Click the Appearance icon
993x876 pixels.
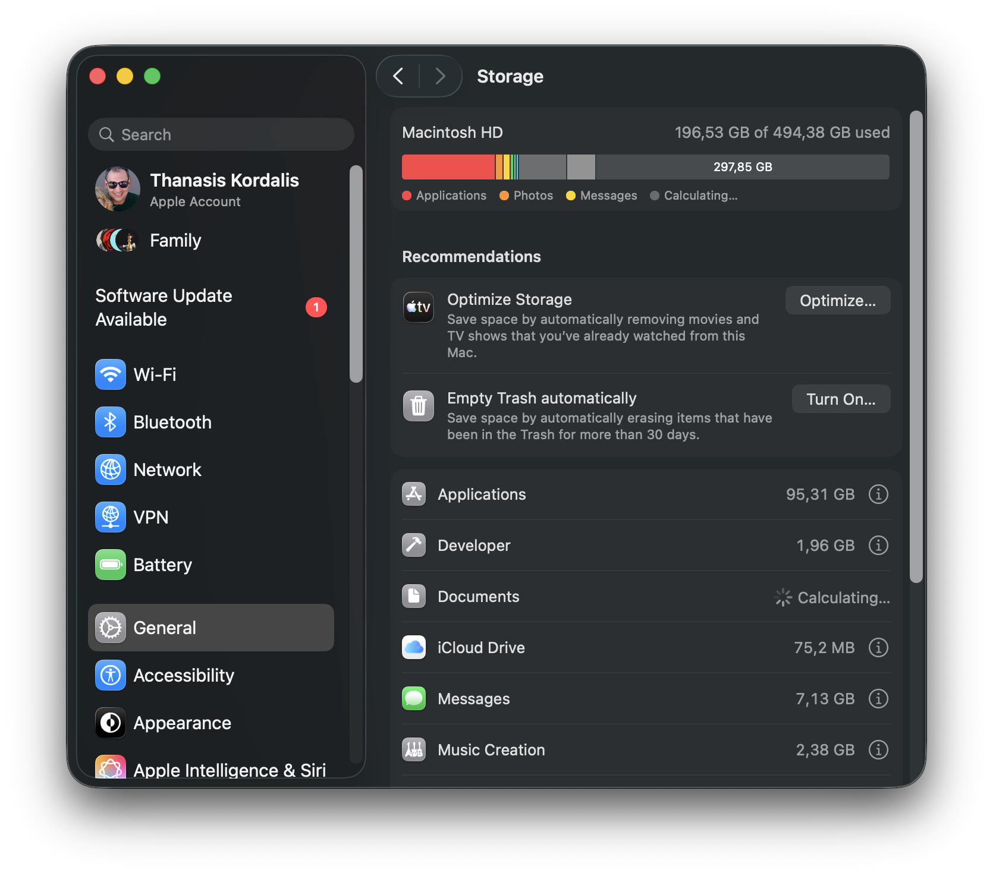[111, 723]
